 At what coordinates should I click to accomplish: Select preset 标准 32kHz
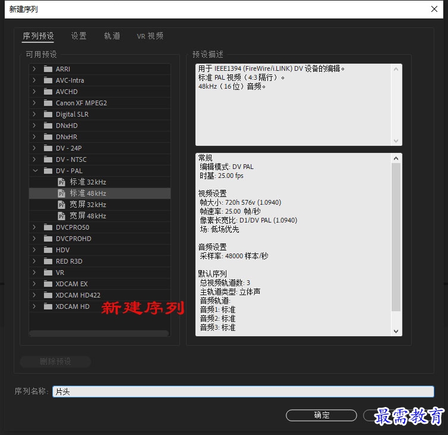click(x=100, y=182)
